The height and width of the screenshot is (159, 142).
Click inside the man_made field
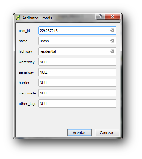(77, 93)
